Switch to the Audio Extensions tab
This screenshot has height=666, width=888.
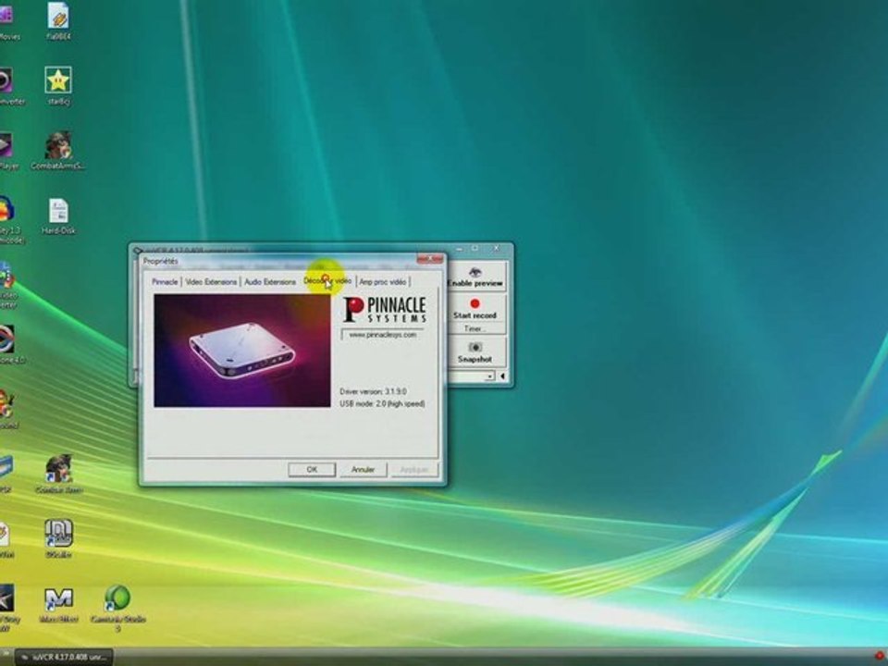[x=270, y=281]
